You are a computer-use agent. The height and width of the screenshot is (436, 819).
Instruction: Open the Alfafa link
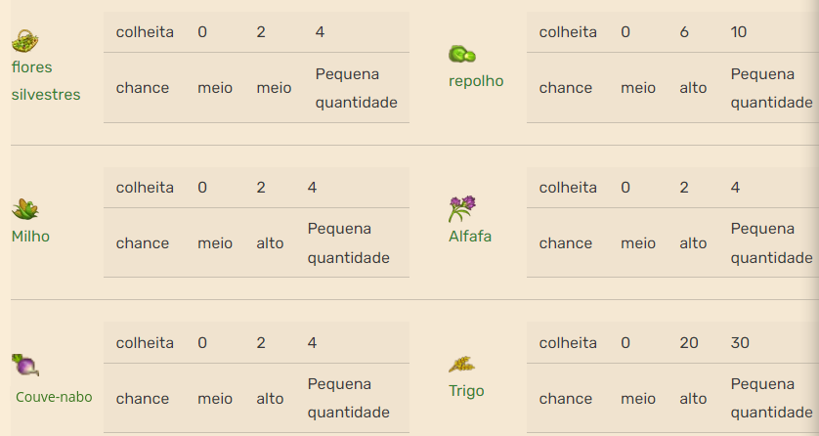(x=470, y=237)
